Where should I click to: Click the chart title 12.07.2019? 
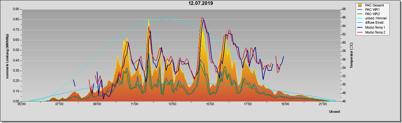coord(201,4)
